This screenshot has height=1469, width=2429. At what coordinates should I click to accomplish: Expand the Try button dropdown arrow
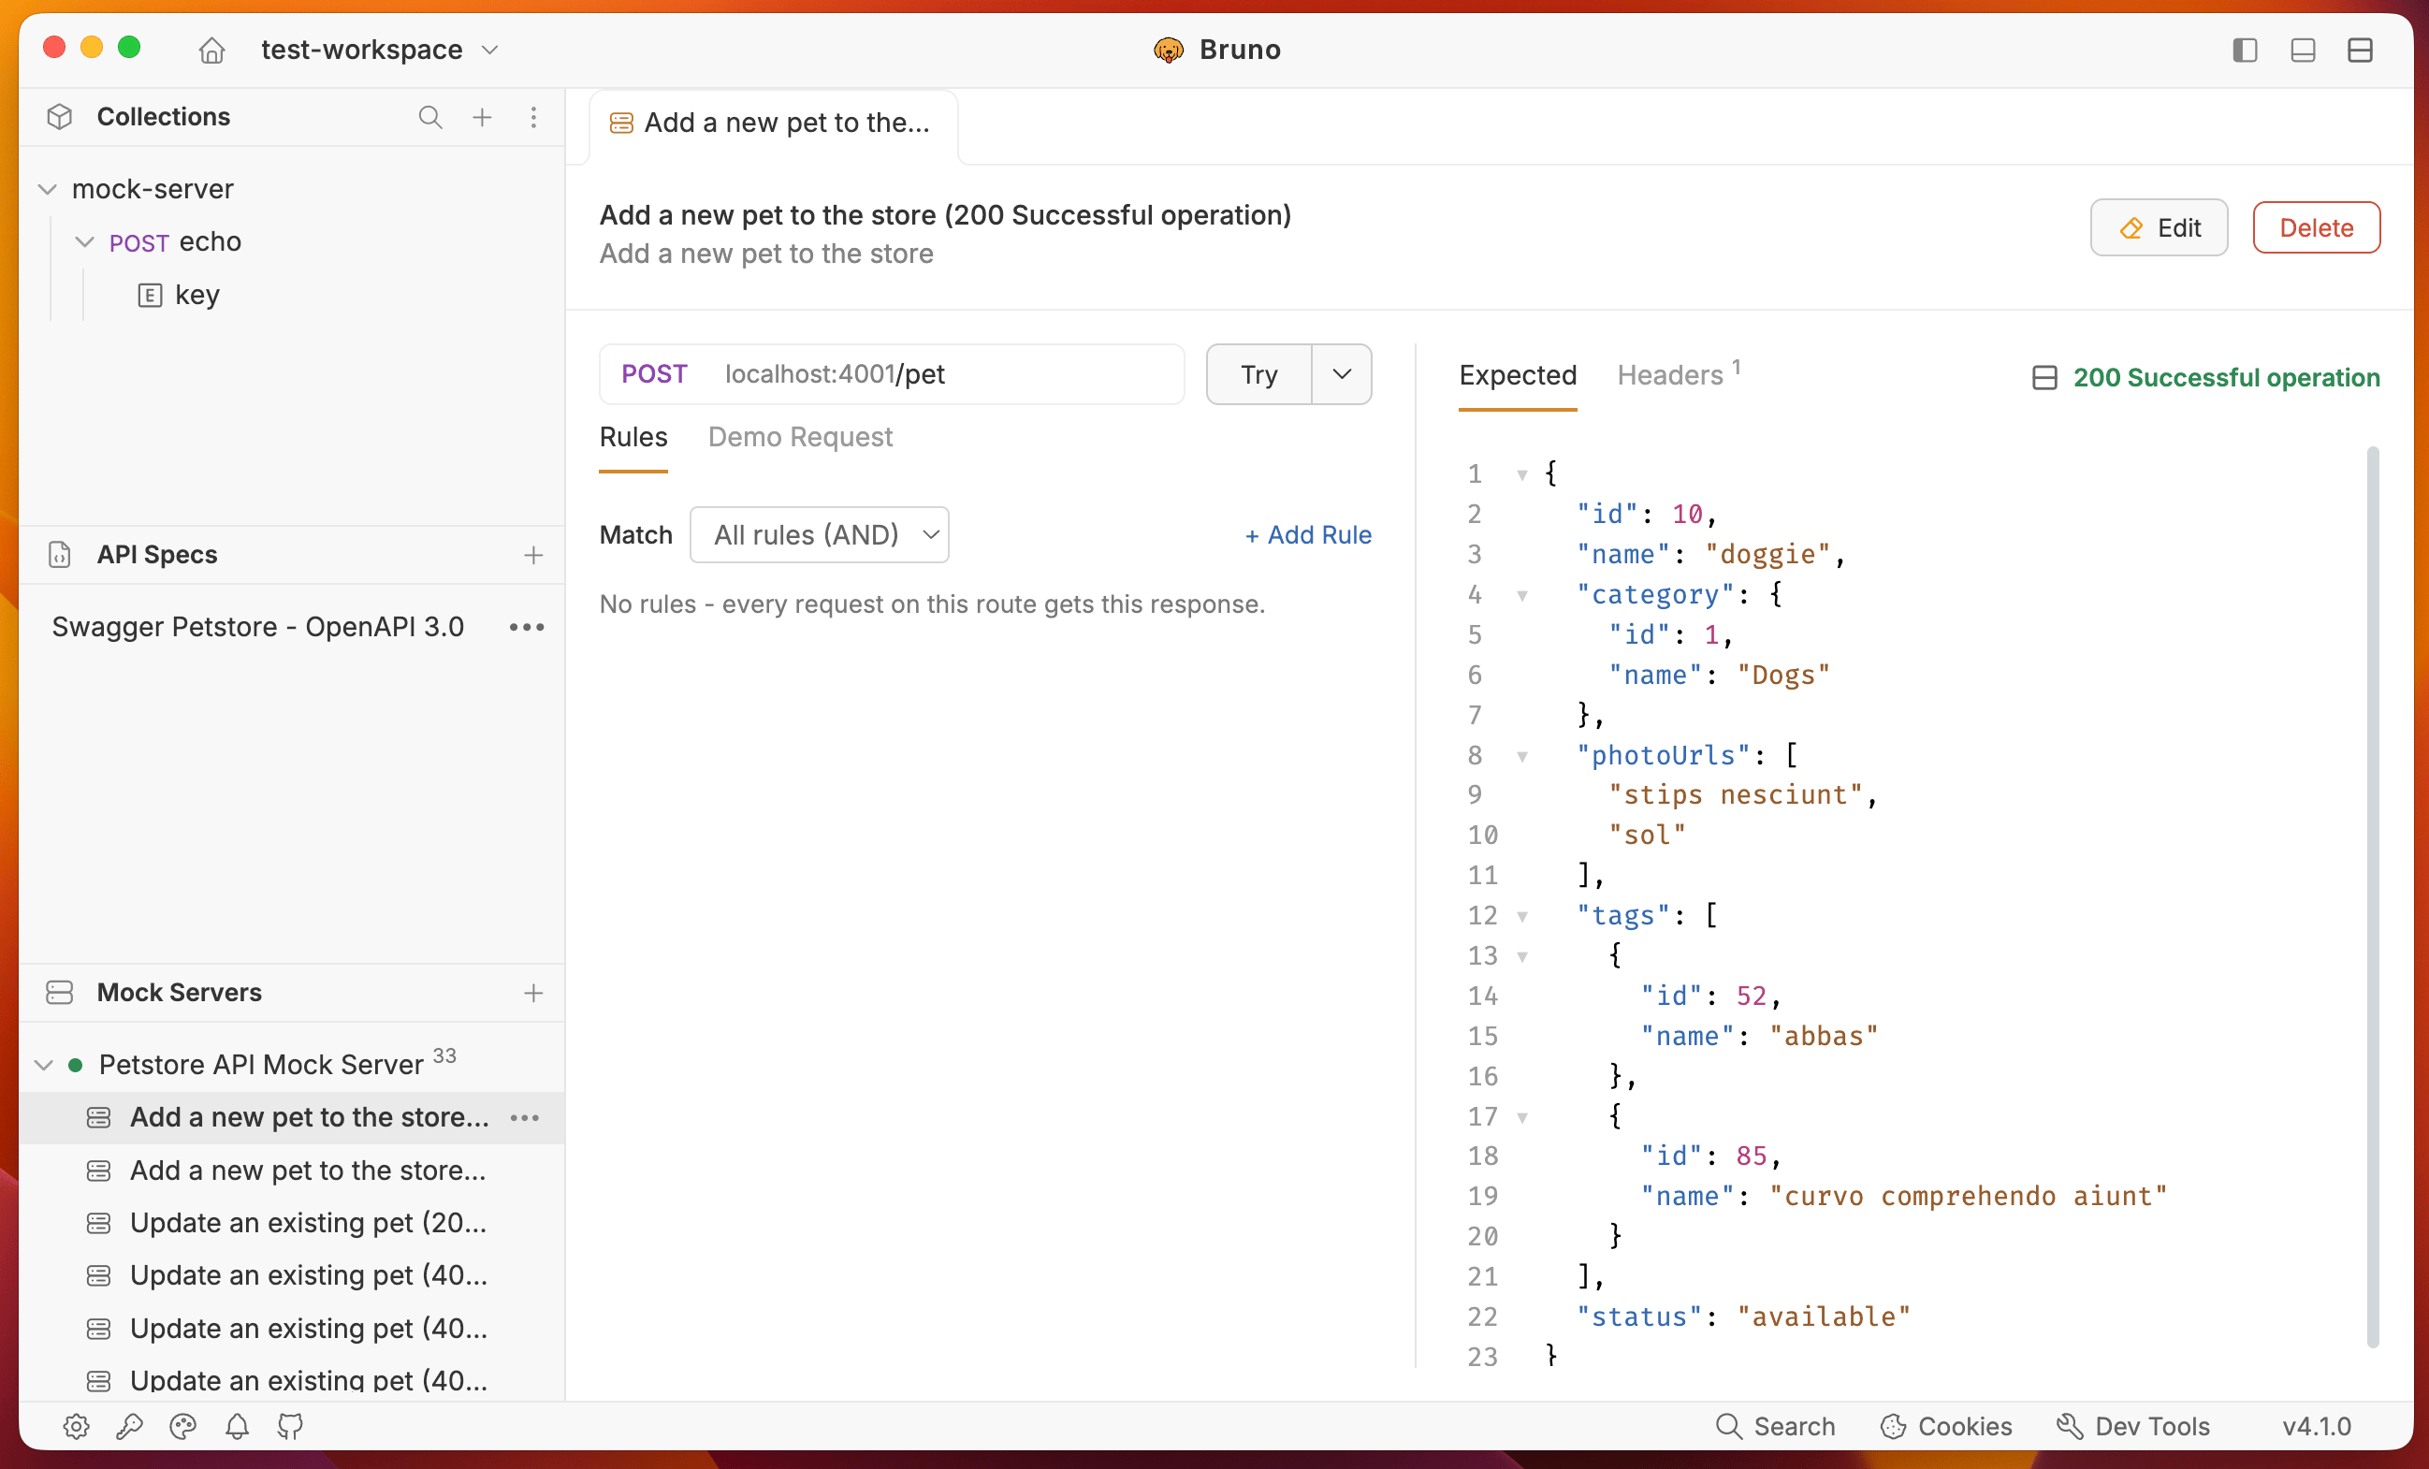pos(1342,373)
